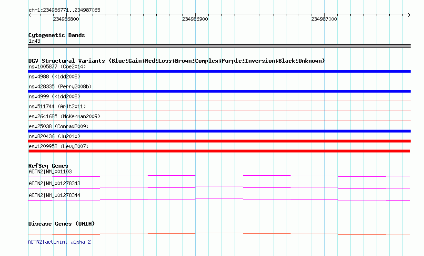Screen dimensions: 424x256
Task: Click the magenta gene line for NM_001278344
Action: click(x=219, y=199)
